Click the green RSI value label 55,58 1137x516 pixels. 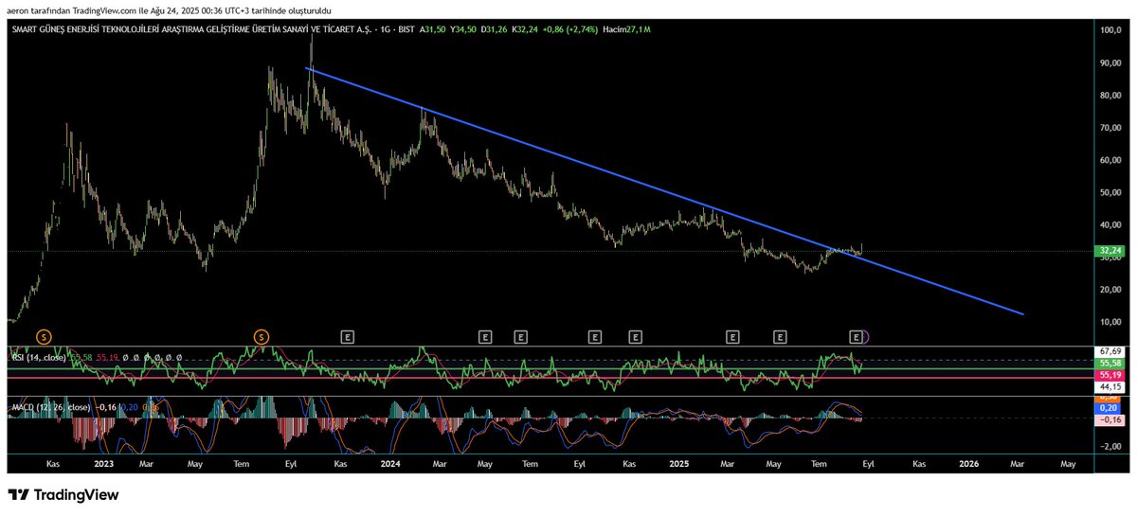(1109, 363)
